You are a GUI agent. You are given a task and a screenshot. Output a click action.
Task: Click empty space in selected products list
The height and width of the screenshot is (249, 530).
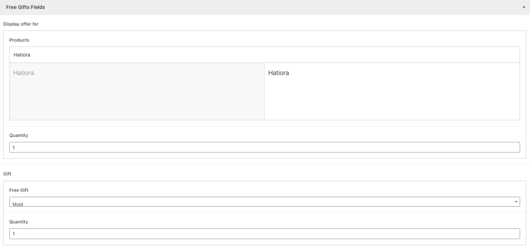[x=392, y=101]
